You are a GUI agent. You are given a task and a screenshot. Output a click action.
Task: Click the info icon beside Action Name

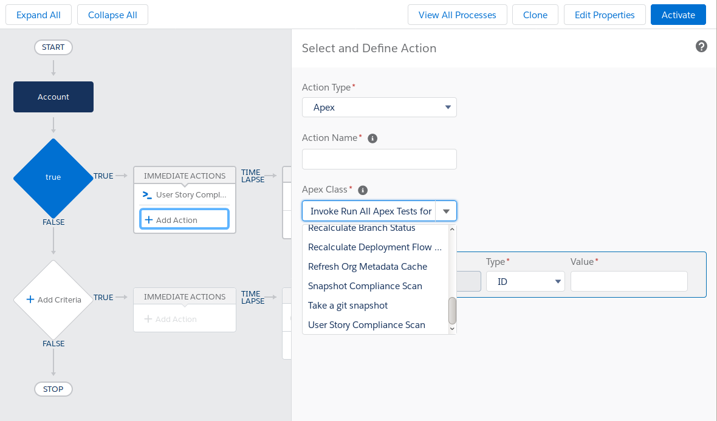pos(372,138)
